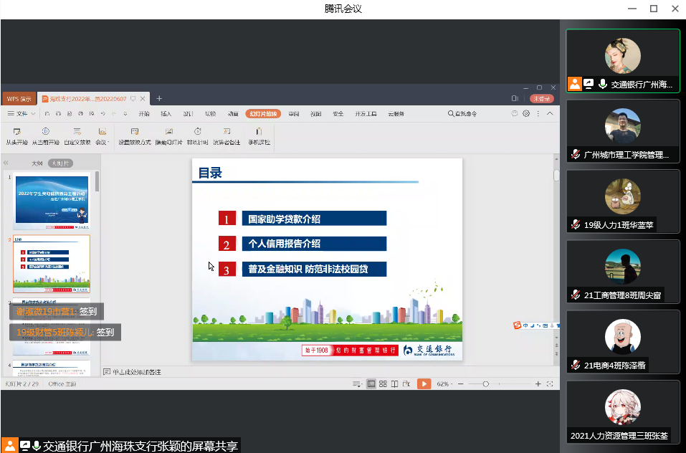
Task: Toggle the 大纲 outline panel view
Action: (x=37, y=163)
